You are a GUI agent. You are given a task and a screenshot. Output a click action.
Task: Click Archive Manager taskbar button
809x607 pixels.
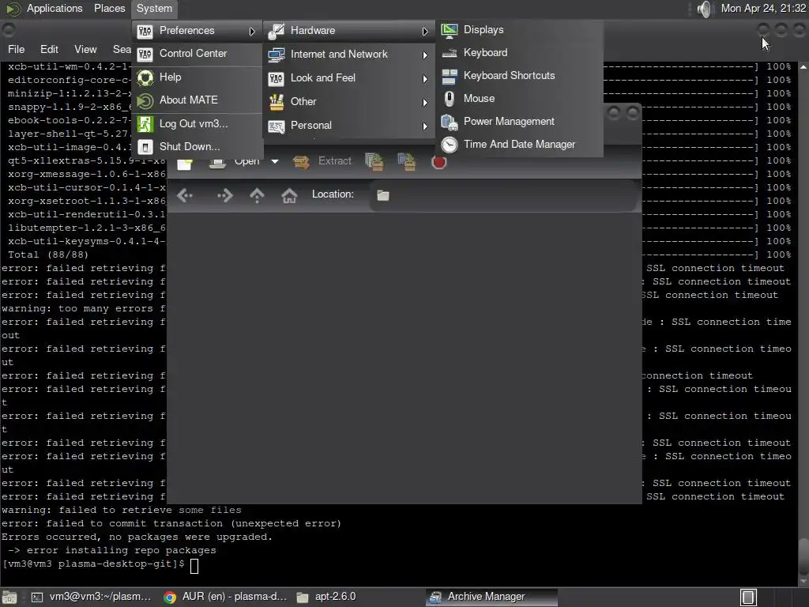tap(491, 597)
